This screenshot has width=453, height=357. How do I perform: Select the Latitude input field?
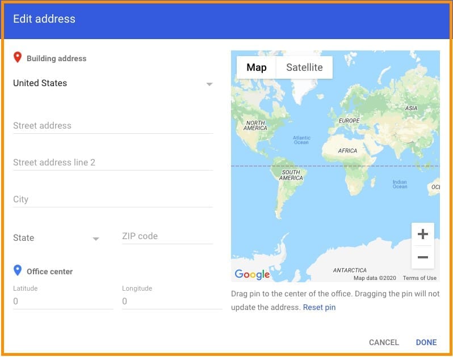coord(62,301)
